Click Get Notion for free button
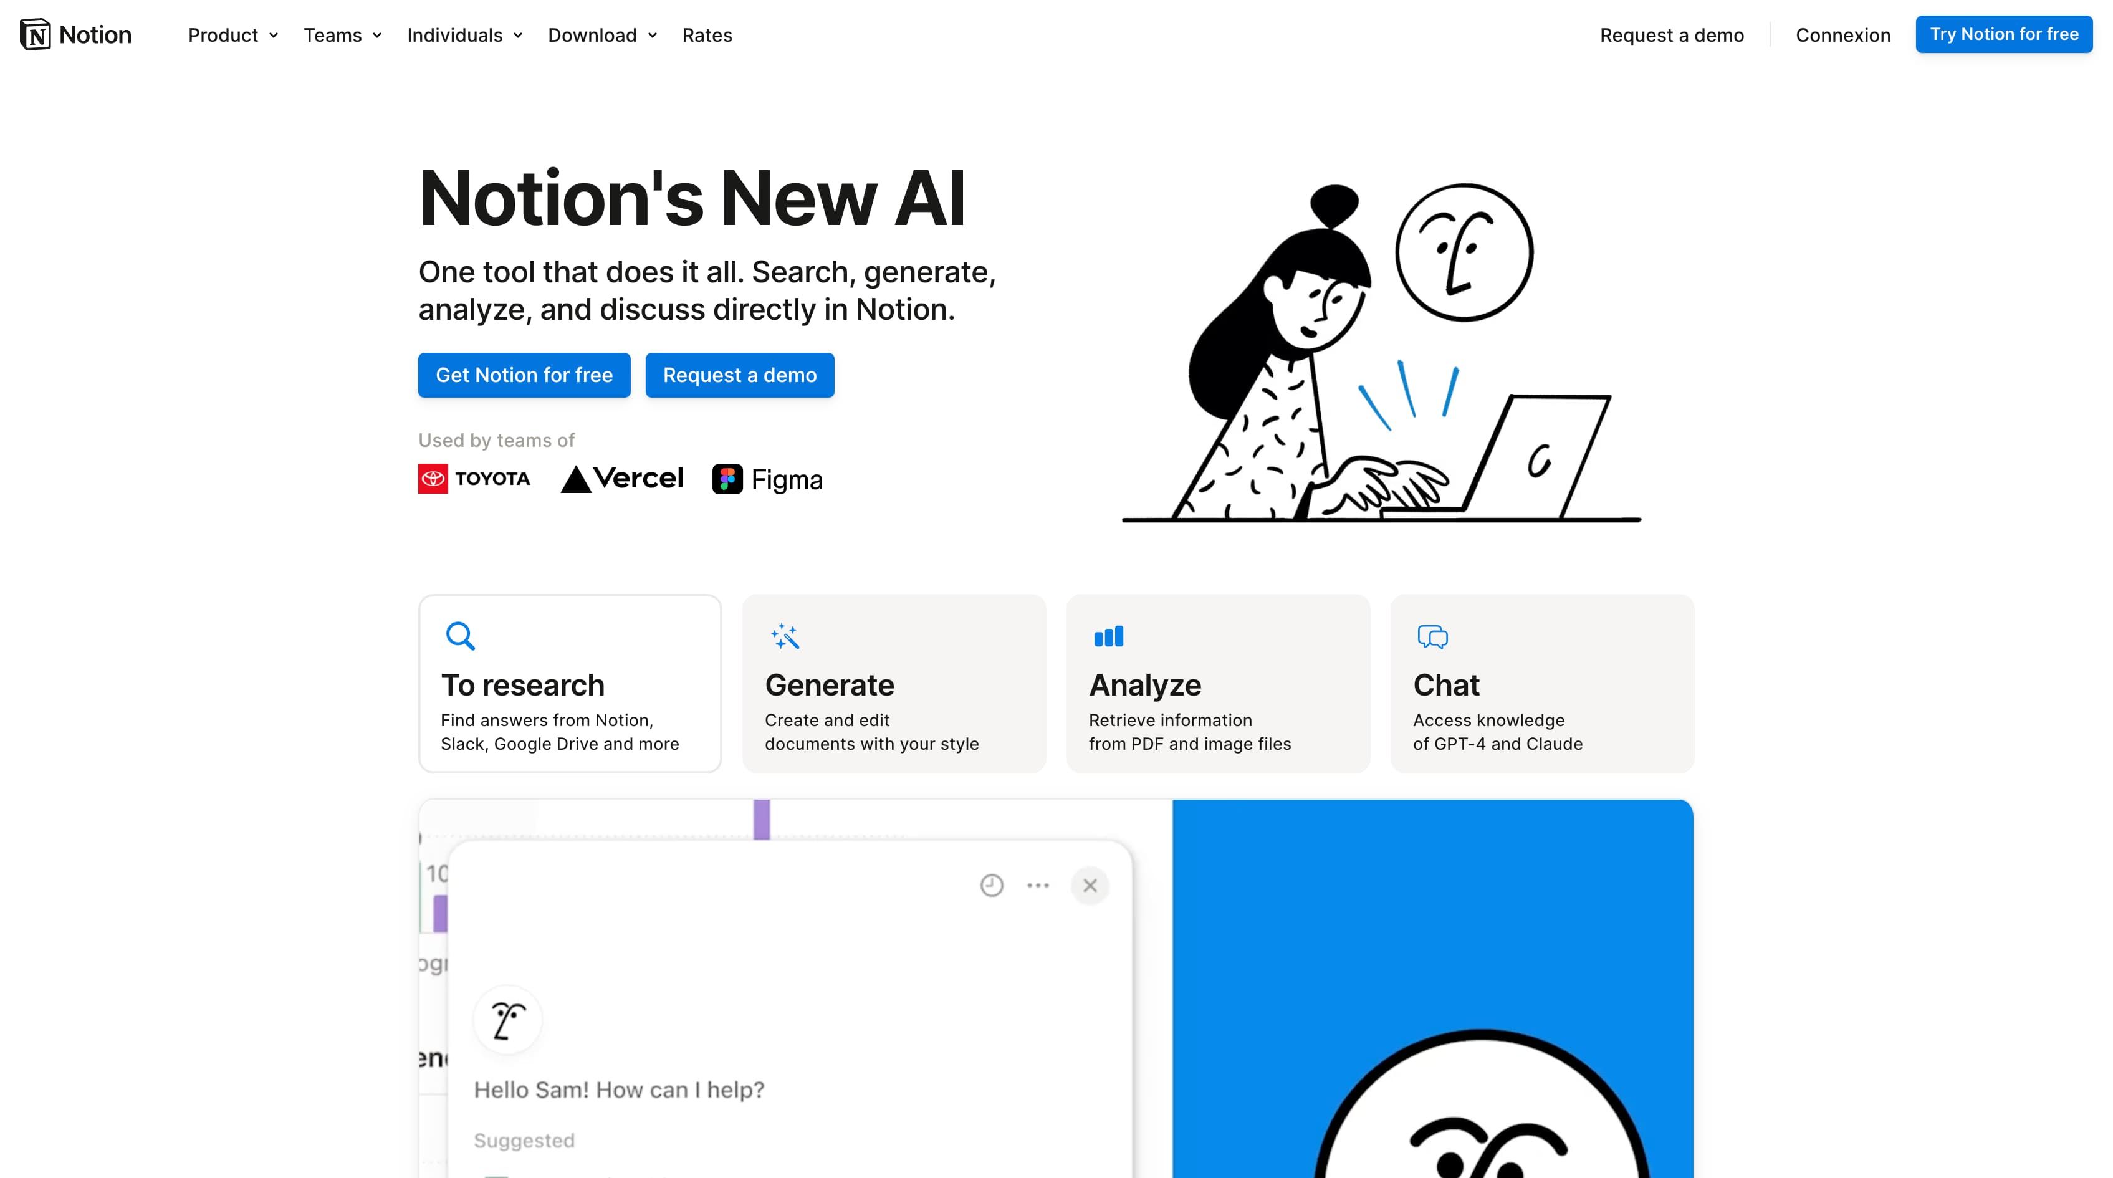The height and width of the screenshot is (1178, 2113). point(524,375)
